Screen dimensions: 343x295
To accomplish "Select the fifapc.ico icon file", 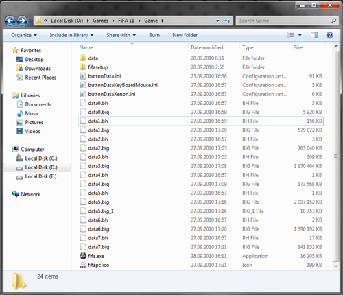I will pos(83,265).
